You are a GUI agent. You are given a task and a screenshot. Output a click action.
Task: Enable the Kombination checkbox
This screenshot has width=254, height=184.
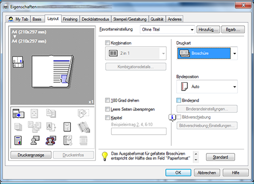pyautogui.click(x=107, y=43)
